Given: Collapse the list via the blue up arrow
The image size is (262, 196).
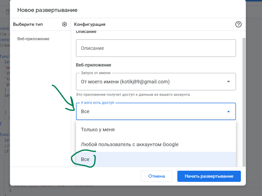Looking at the screenshot, I should (x=228, y=111).
